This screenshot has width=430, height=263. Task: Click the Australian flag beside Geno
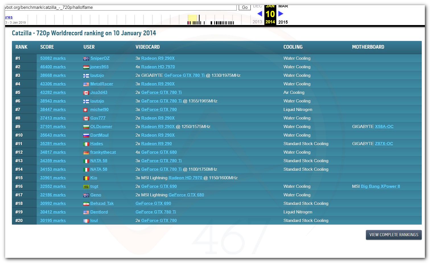86,195
